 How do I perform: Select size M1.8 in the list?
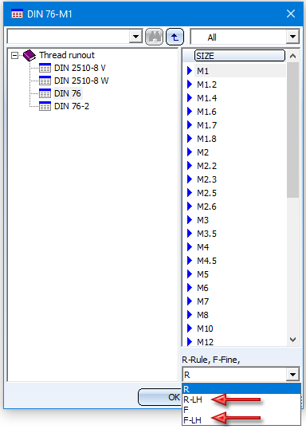click(206, 139)
